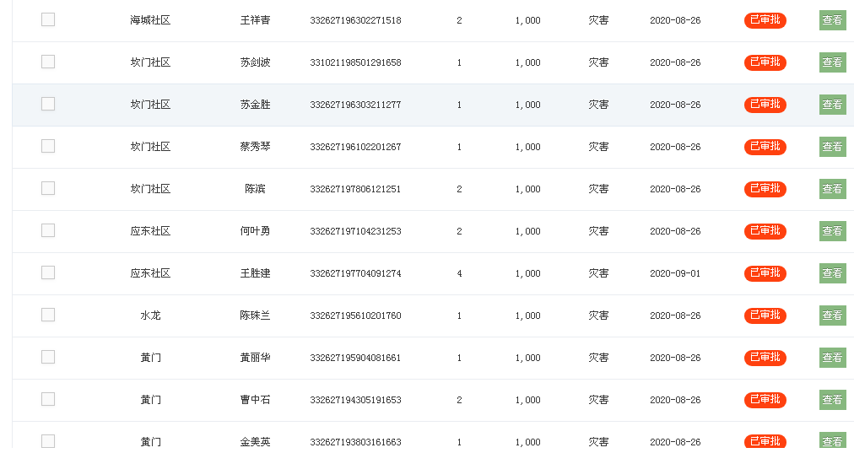854x453 pixels.
Task: Select the checkbox beside 苏剑波
Action: point(48,62)
